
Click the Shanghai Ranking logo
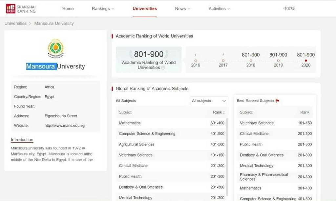pos(21,9)
